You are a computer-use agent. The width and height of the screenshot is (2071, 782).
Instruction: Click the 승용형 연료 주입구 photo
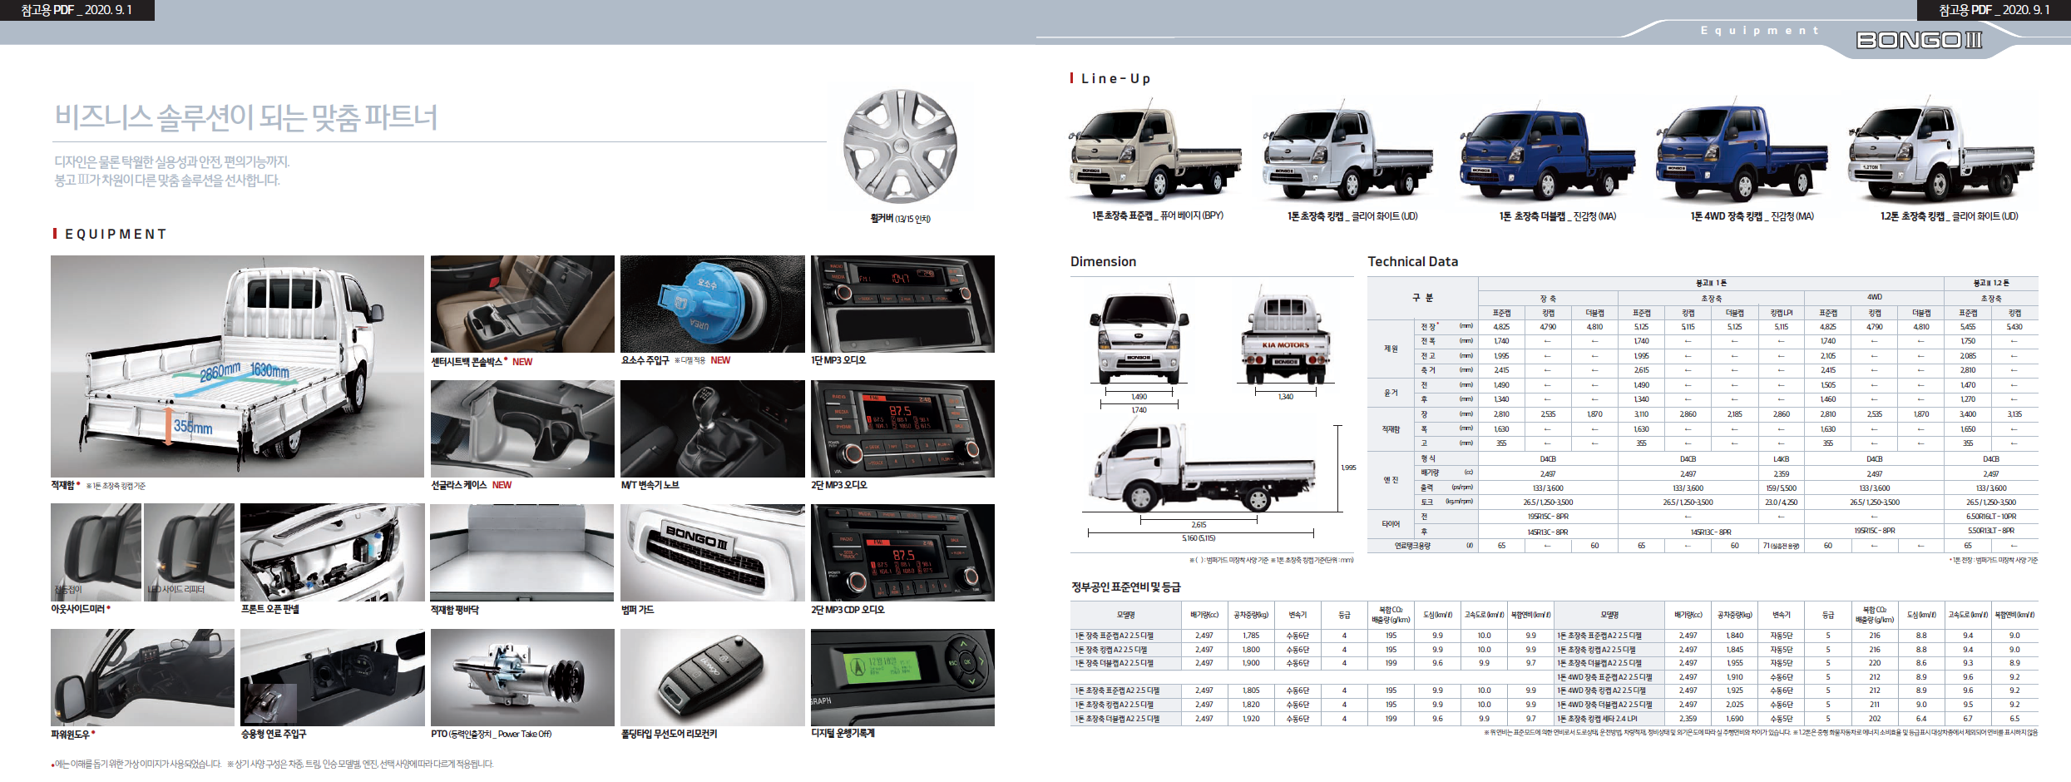click(x=333, y=677)
